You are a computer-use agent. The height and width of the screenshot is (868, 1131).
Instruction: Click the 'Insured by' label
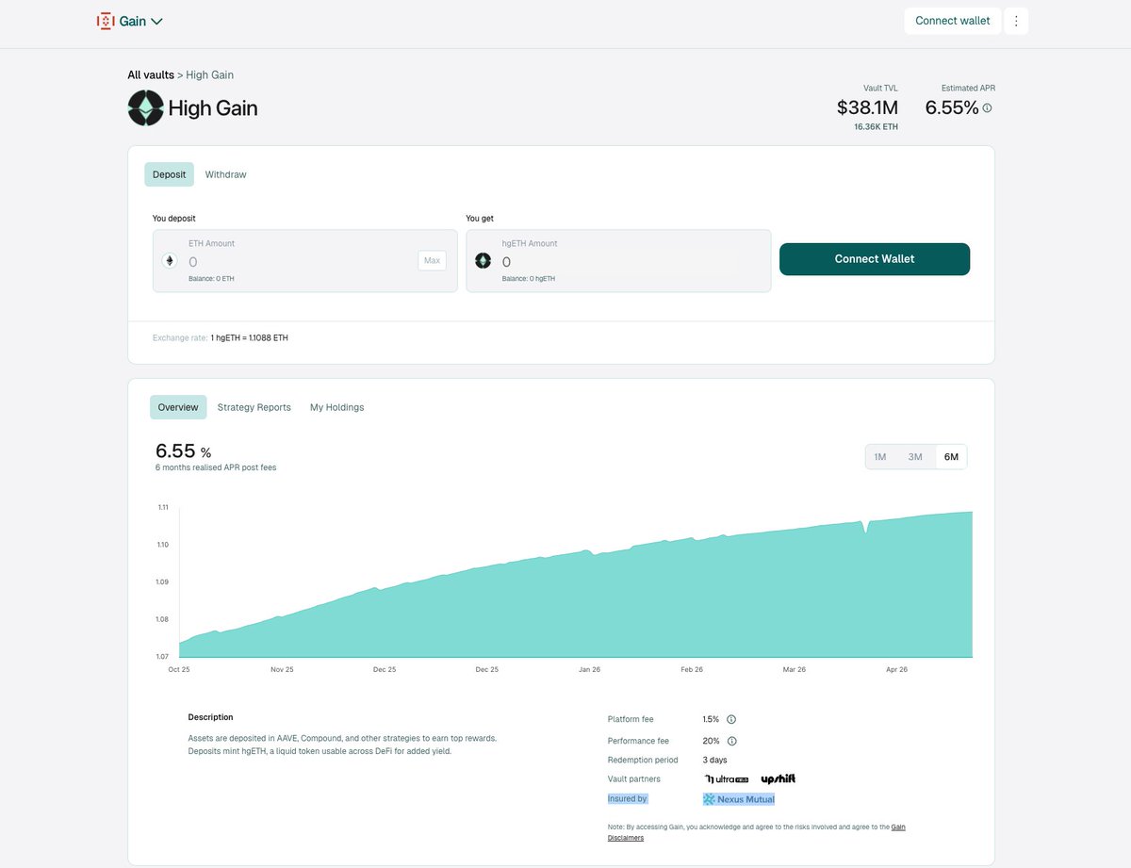(x=628, y=799)
